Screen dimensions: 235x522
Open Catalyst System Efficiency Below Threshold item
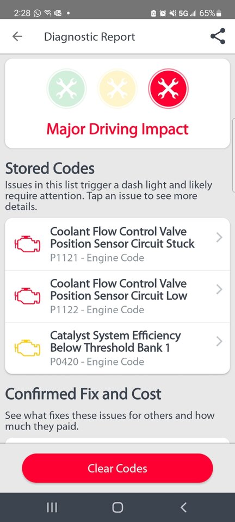[x=117, y=348]
